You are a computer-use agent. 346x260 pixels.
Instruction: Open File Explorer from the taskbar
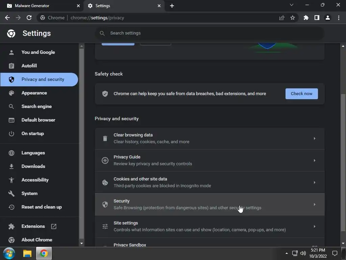coord(27,253)
